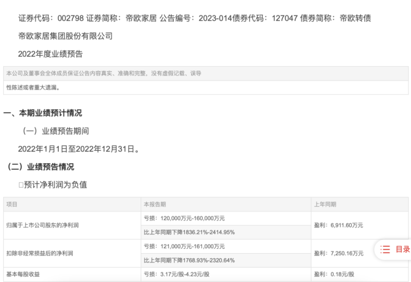Click the list icon beside 目录

point(385,249)
